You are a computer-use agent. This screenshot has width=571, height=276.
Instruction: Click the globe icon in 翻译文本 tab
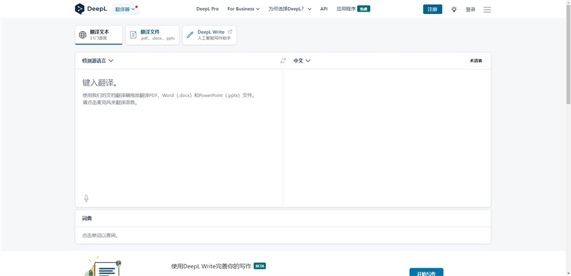(82, 35)
